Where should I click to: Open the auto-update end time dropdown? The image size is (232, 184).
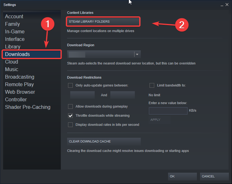pyautogui.click(x=123, y=95)
